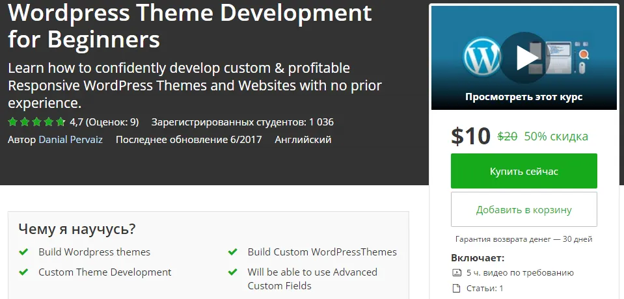The image size is (624, 299).
Task: Click the Чему я научусь? heading
Action: tap(77, 229)
